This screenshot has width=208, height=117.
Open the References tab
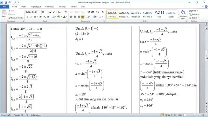[x=50, y=6]
